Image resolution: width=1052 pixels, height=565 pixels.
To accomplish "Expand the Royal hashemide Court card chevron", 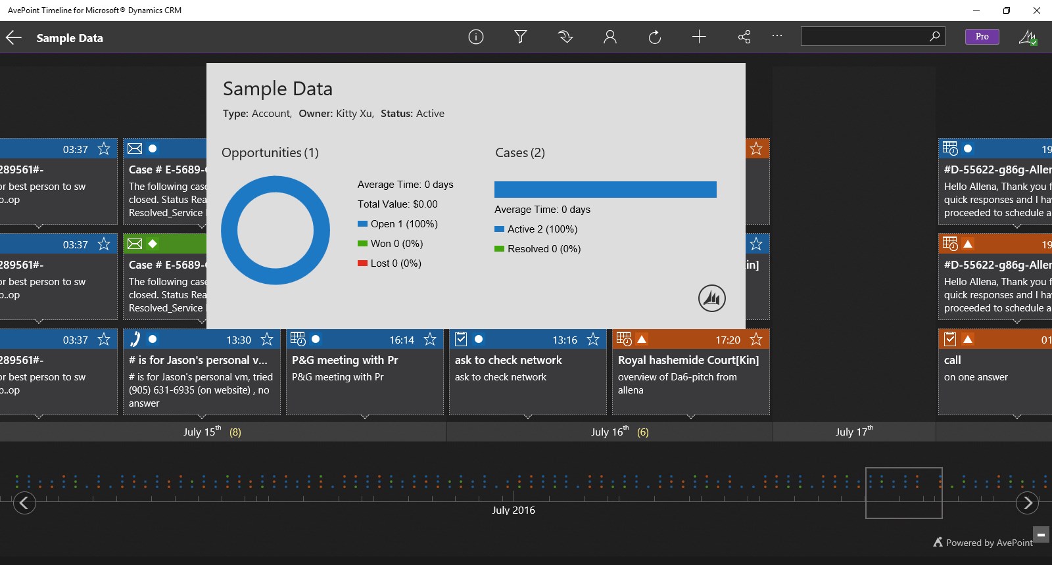I will click(x=691, y=416).
